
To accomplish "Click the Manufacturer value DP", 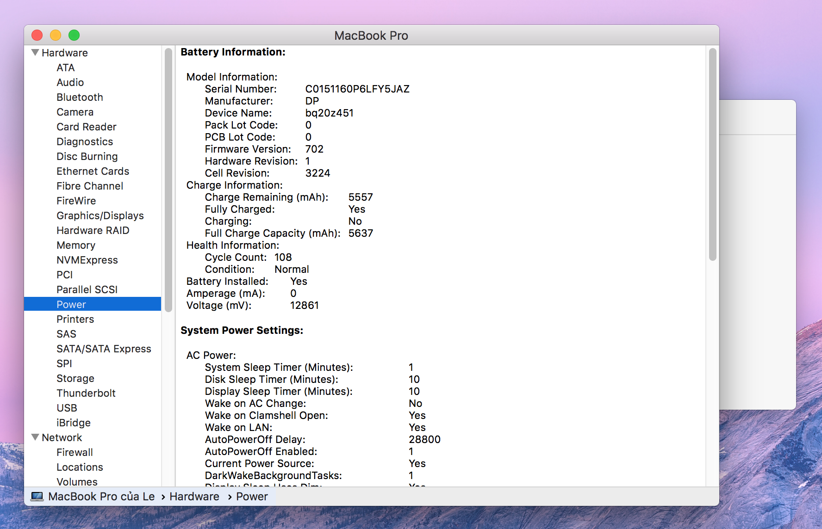I will (312, 101).
